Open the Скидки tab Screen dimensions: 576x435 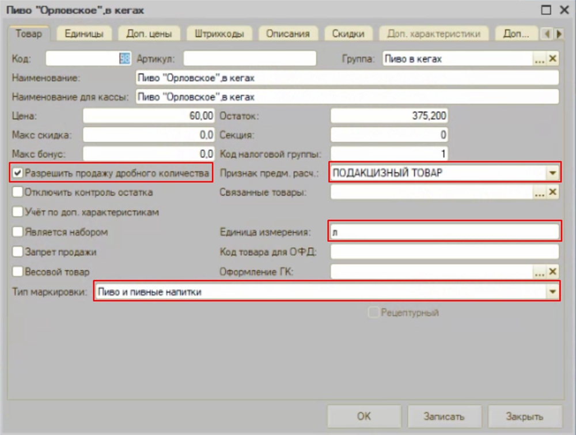click(348, 34)
